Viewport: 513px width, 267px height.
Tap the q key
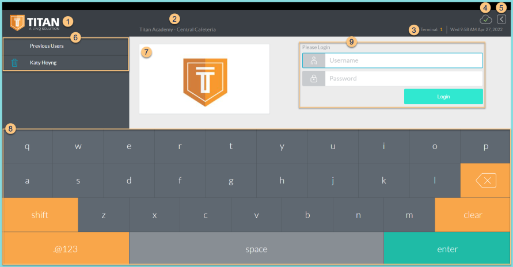(x=28, y=146)
